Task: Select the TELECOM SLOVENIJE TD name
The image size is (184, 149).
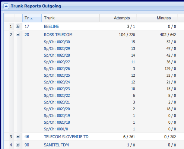Action: (x=66, y=137)
